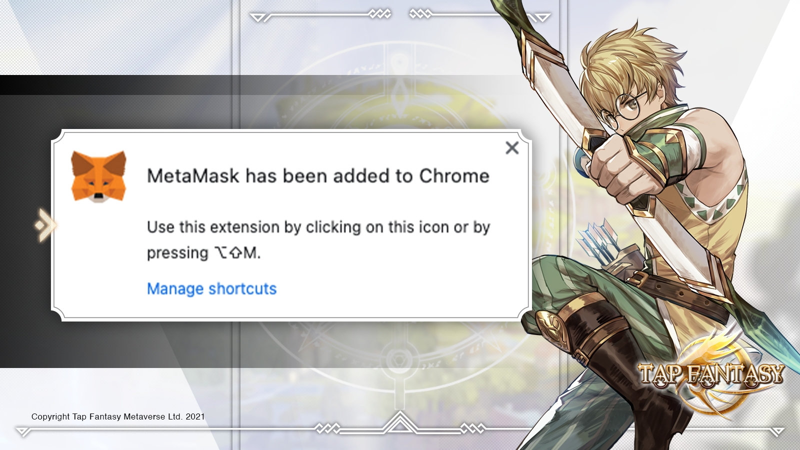The width and height of the screenshot is (800, 450).
Task: Click the top-left triangle ornament of the frame
Action: click(258, 18)
